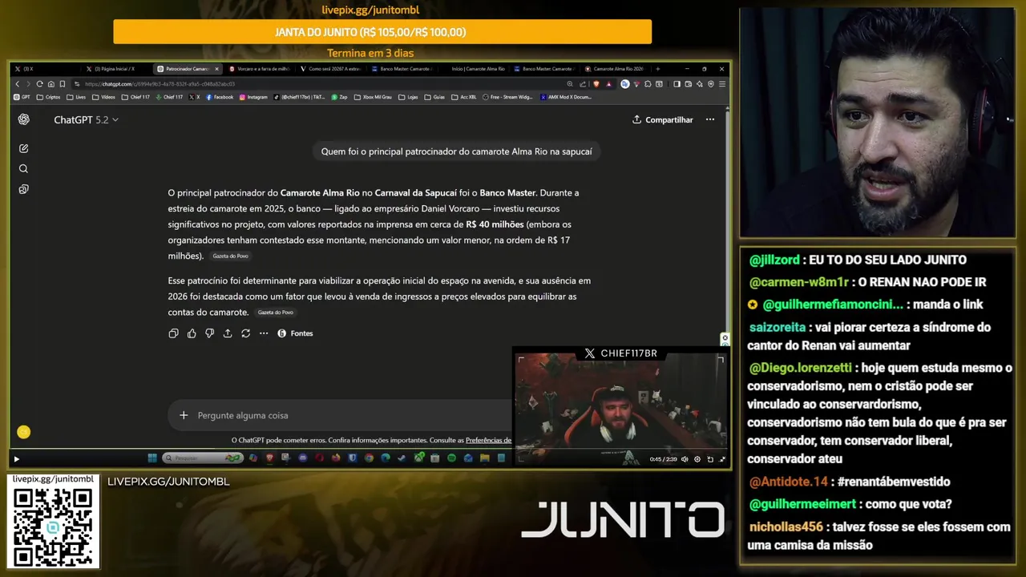Open Steam from the taskbar
Viewport: 1026px width, 577px height.
[401, 458]
